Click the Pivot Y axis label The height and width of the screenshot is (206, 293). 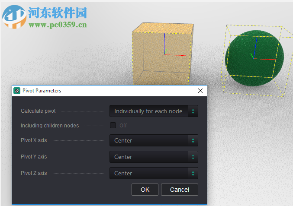tap(34, 157)
